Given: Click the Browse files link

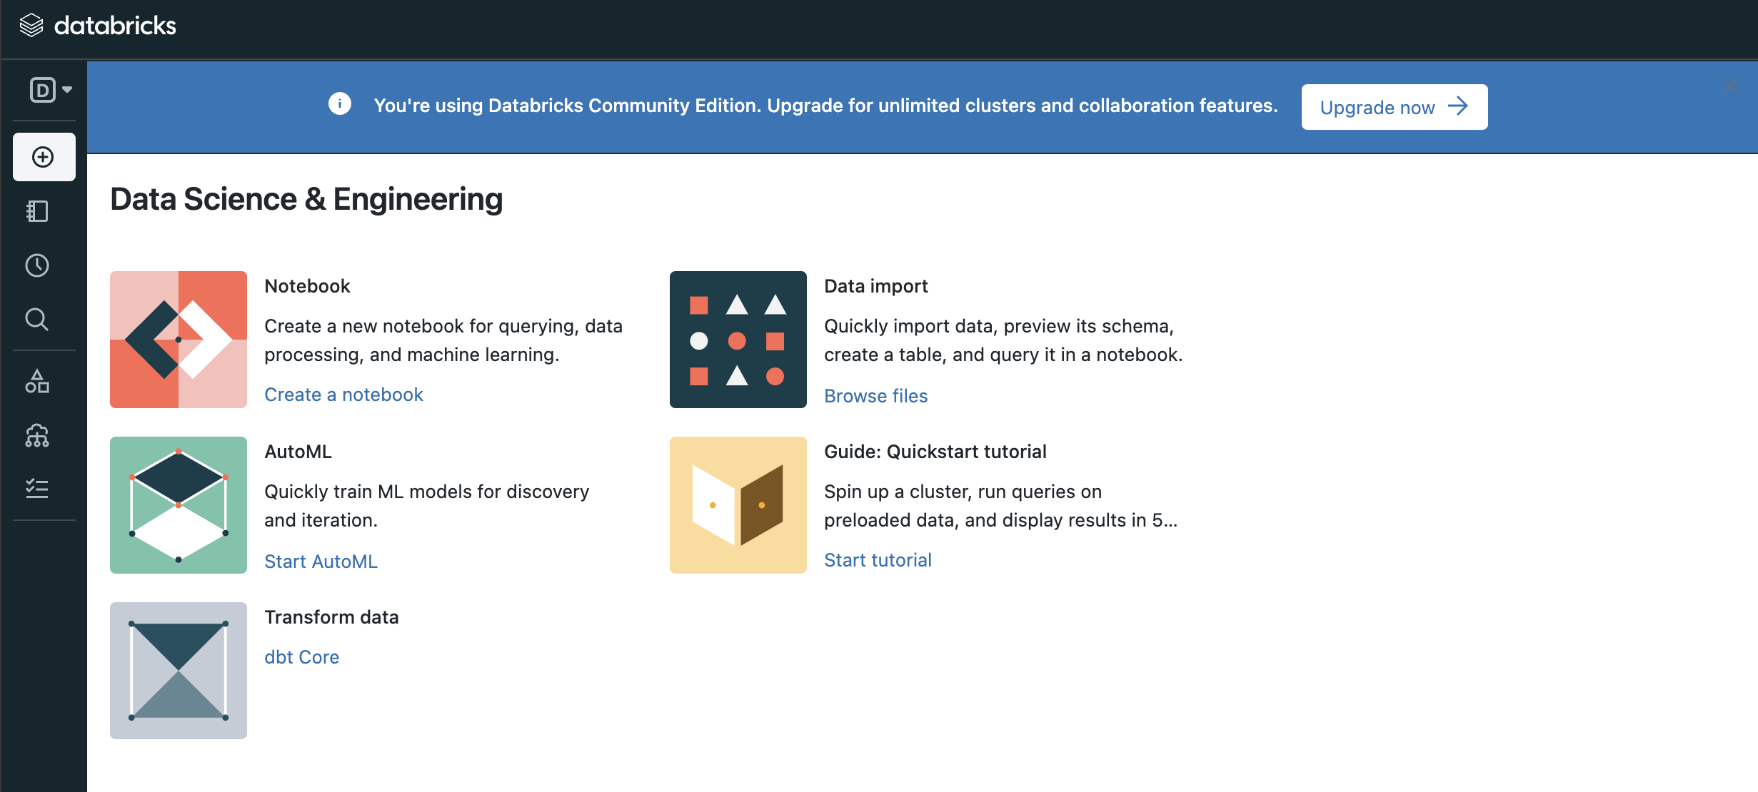Looking at the screenshot, I should click(x=875, y=396).
